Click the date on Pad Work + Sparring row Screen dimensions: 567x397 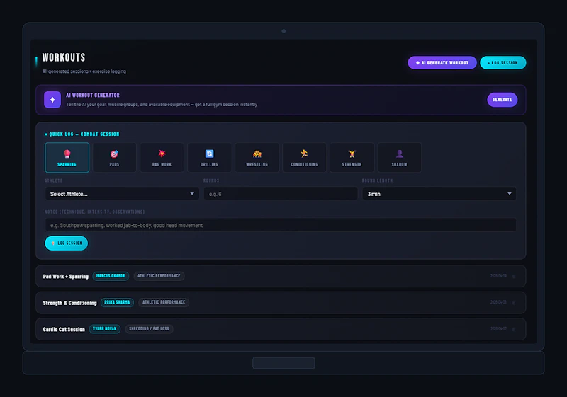(x=498, y=276)
